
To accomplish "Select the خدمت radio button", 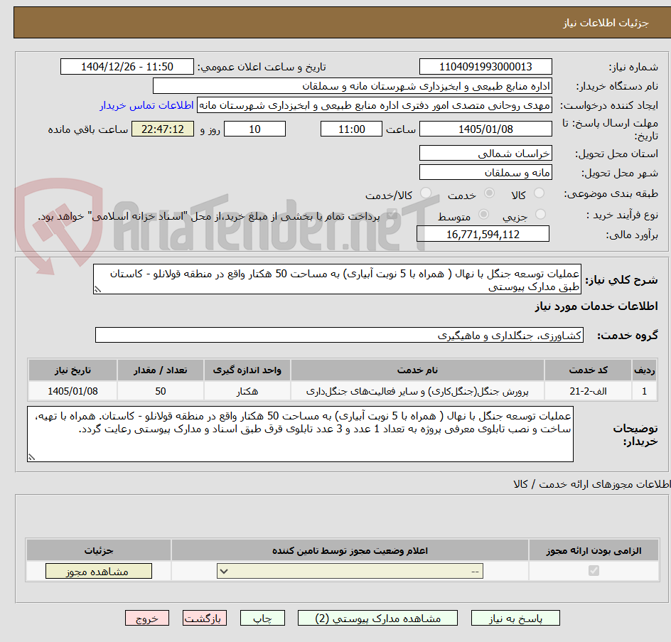I will 489,193.
